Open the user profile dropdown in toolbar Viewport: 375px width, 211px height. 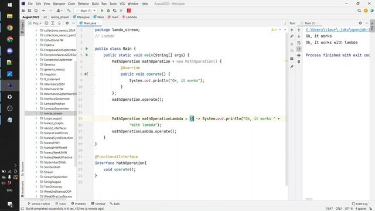coord(59,11)
